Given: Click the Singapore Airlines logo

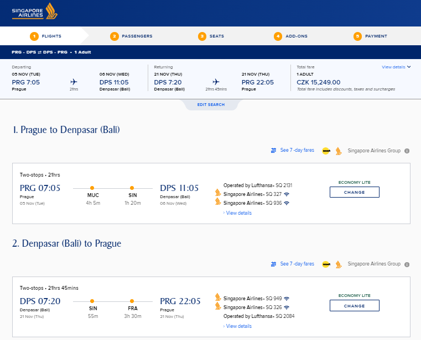Looking at the screenshot, I should click(34, 11).
